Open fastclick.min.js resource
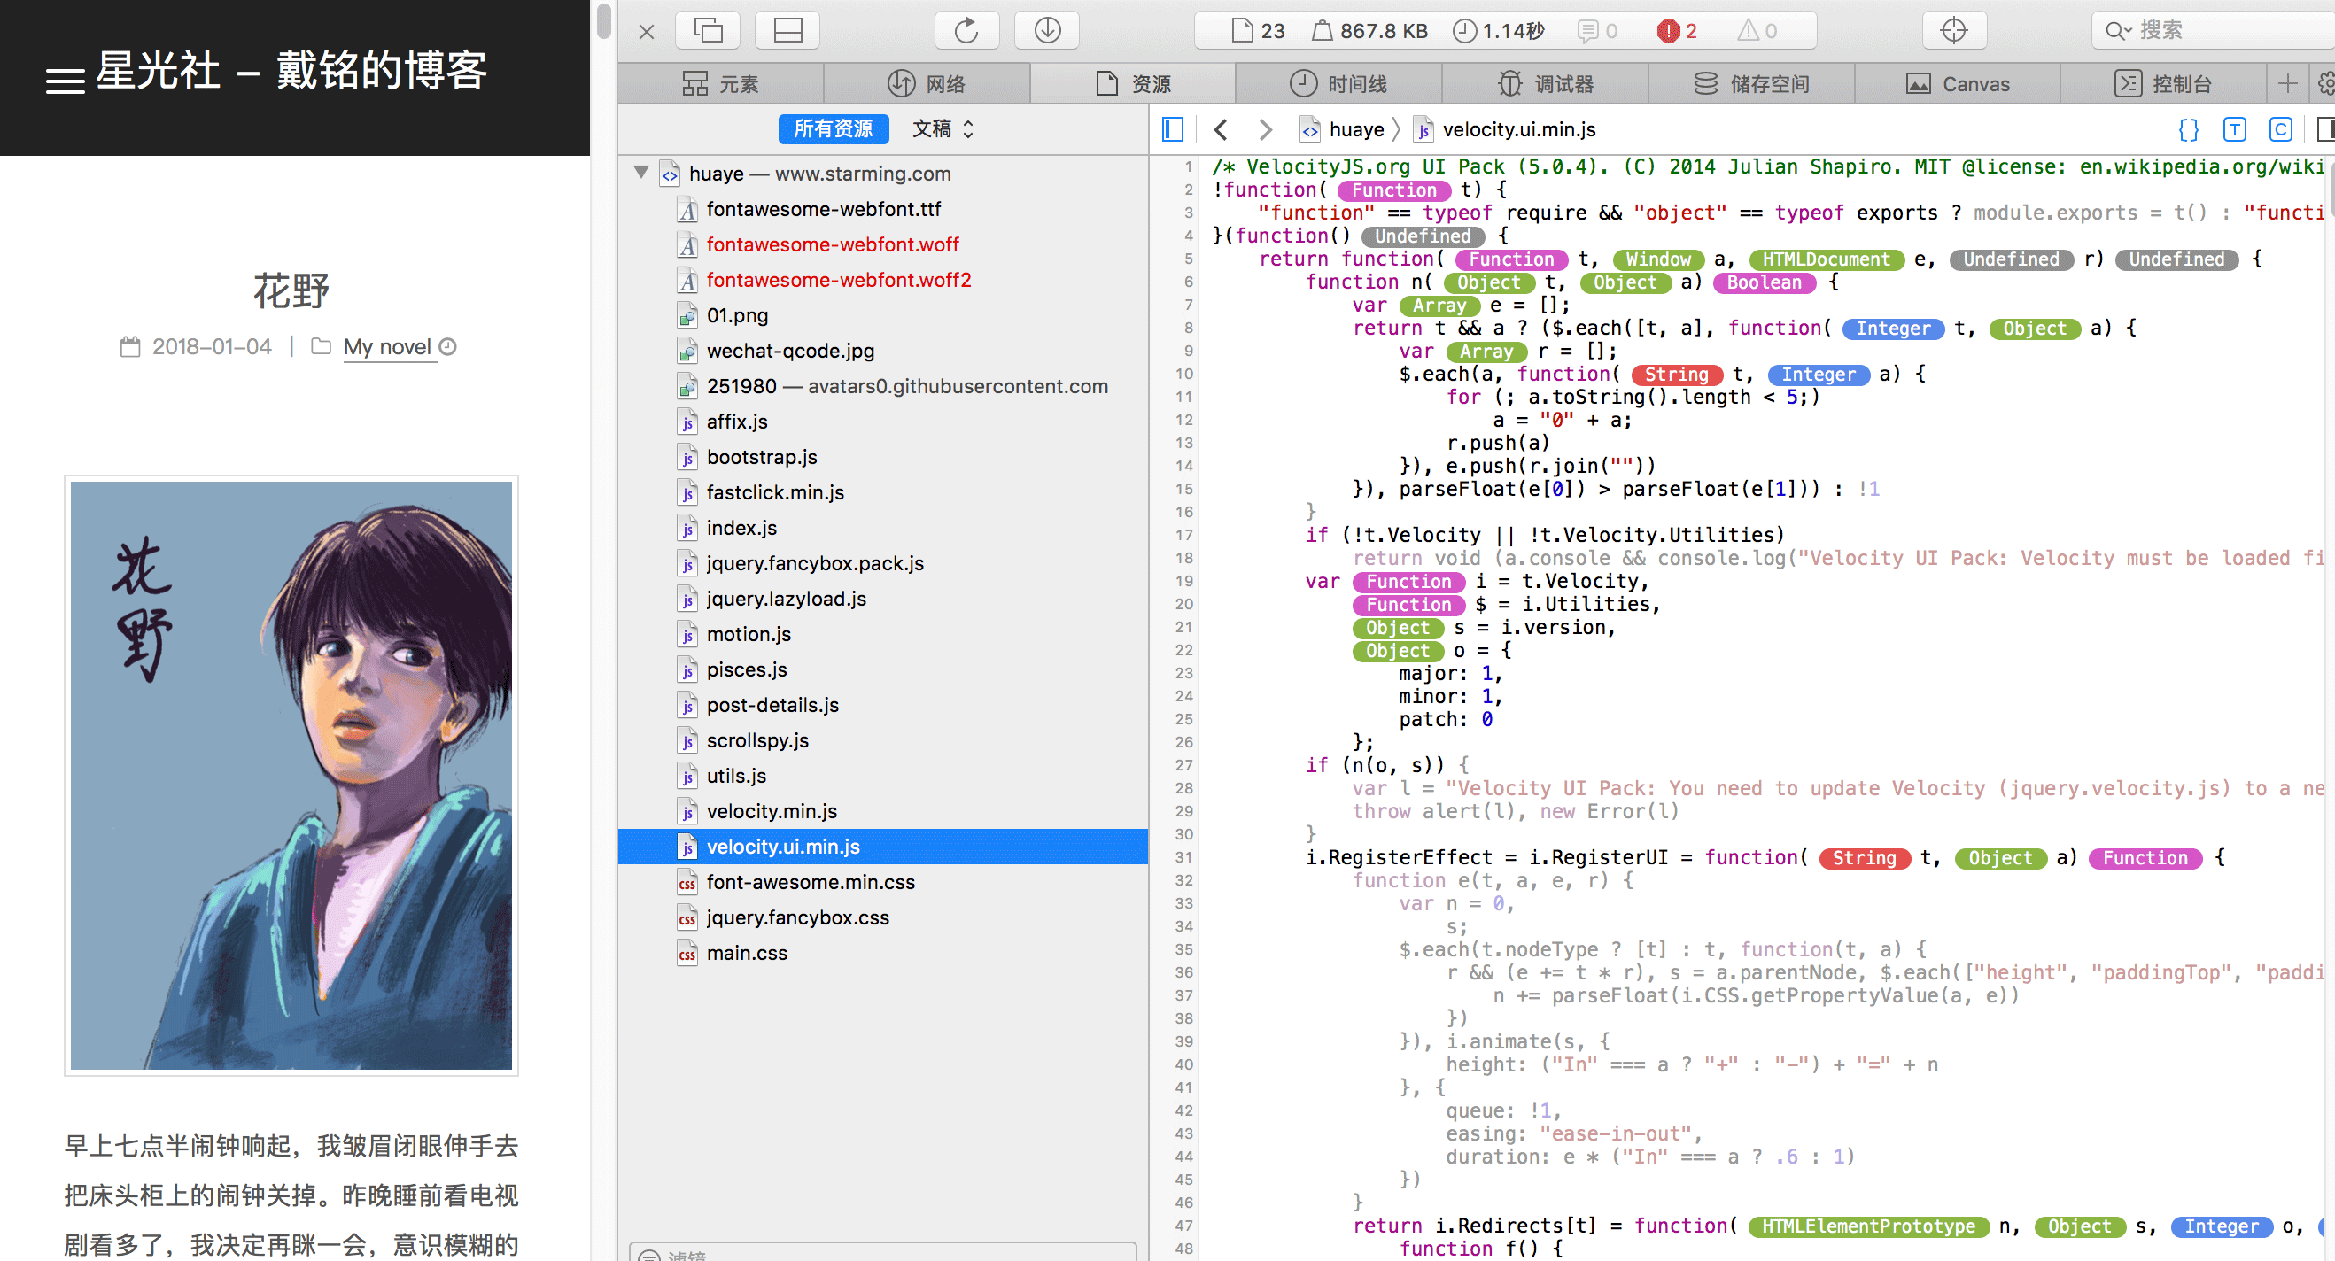This screenshot has width=2335, height=1261. coord(884,491)
